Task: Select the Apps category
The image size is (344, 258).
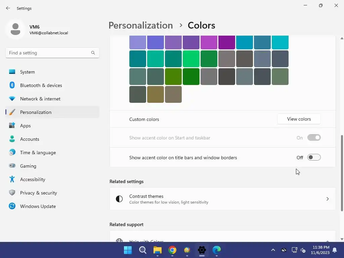Action: (52, 126)
